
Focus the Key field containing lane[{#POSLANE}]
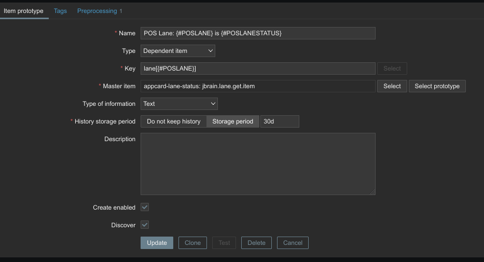pos(257,68)
